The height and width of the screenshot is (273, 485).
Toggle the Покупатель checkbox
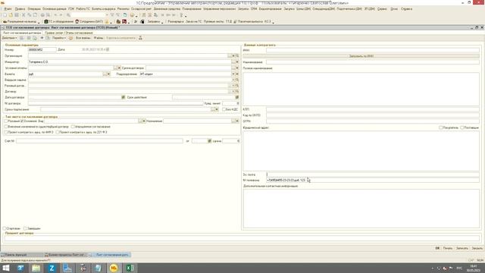(x=441, y=127)
